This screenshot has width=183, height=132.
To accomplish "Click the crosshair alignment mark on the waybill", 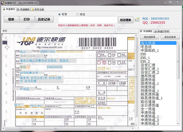I will (7, 47).
